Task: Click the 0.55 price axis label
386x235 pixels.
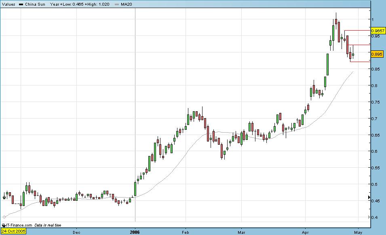Action: pos(375,168)
